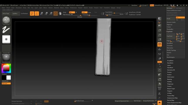Select the Edit mode icon
The width and height of the screenshot is (188, 105).
click(x=32, y=13)
